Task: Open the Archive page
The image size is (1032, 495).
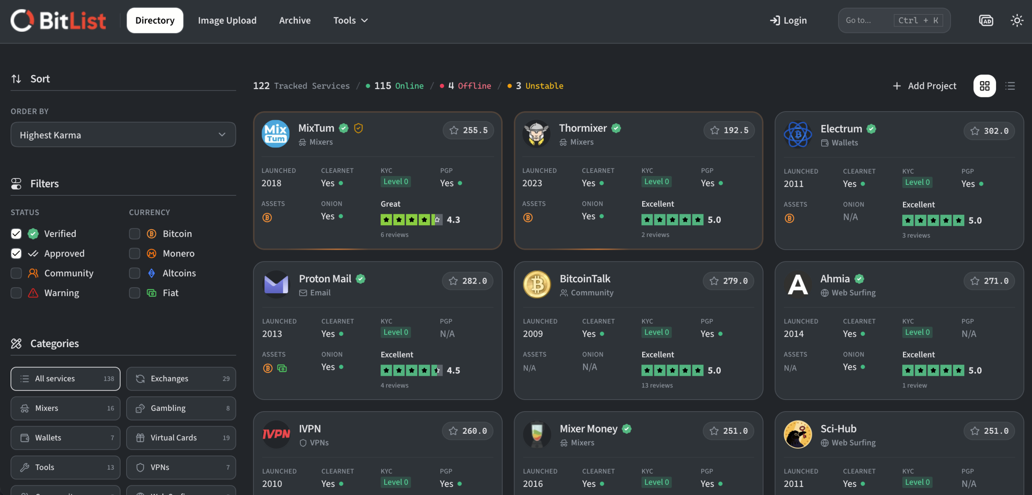Action: tap(295, 20)
